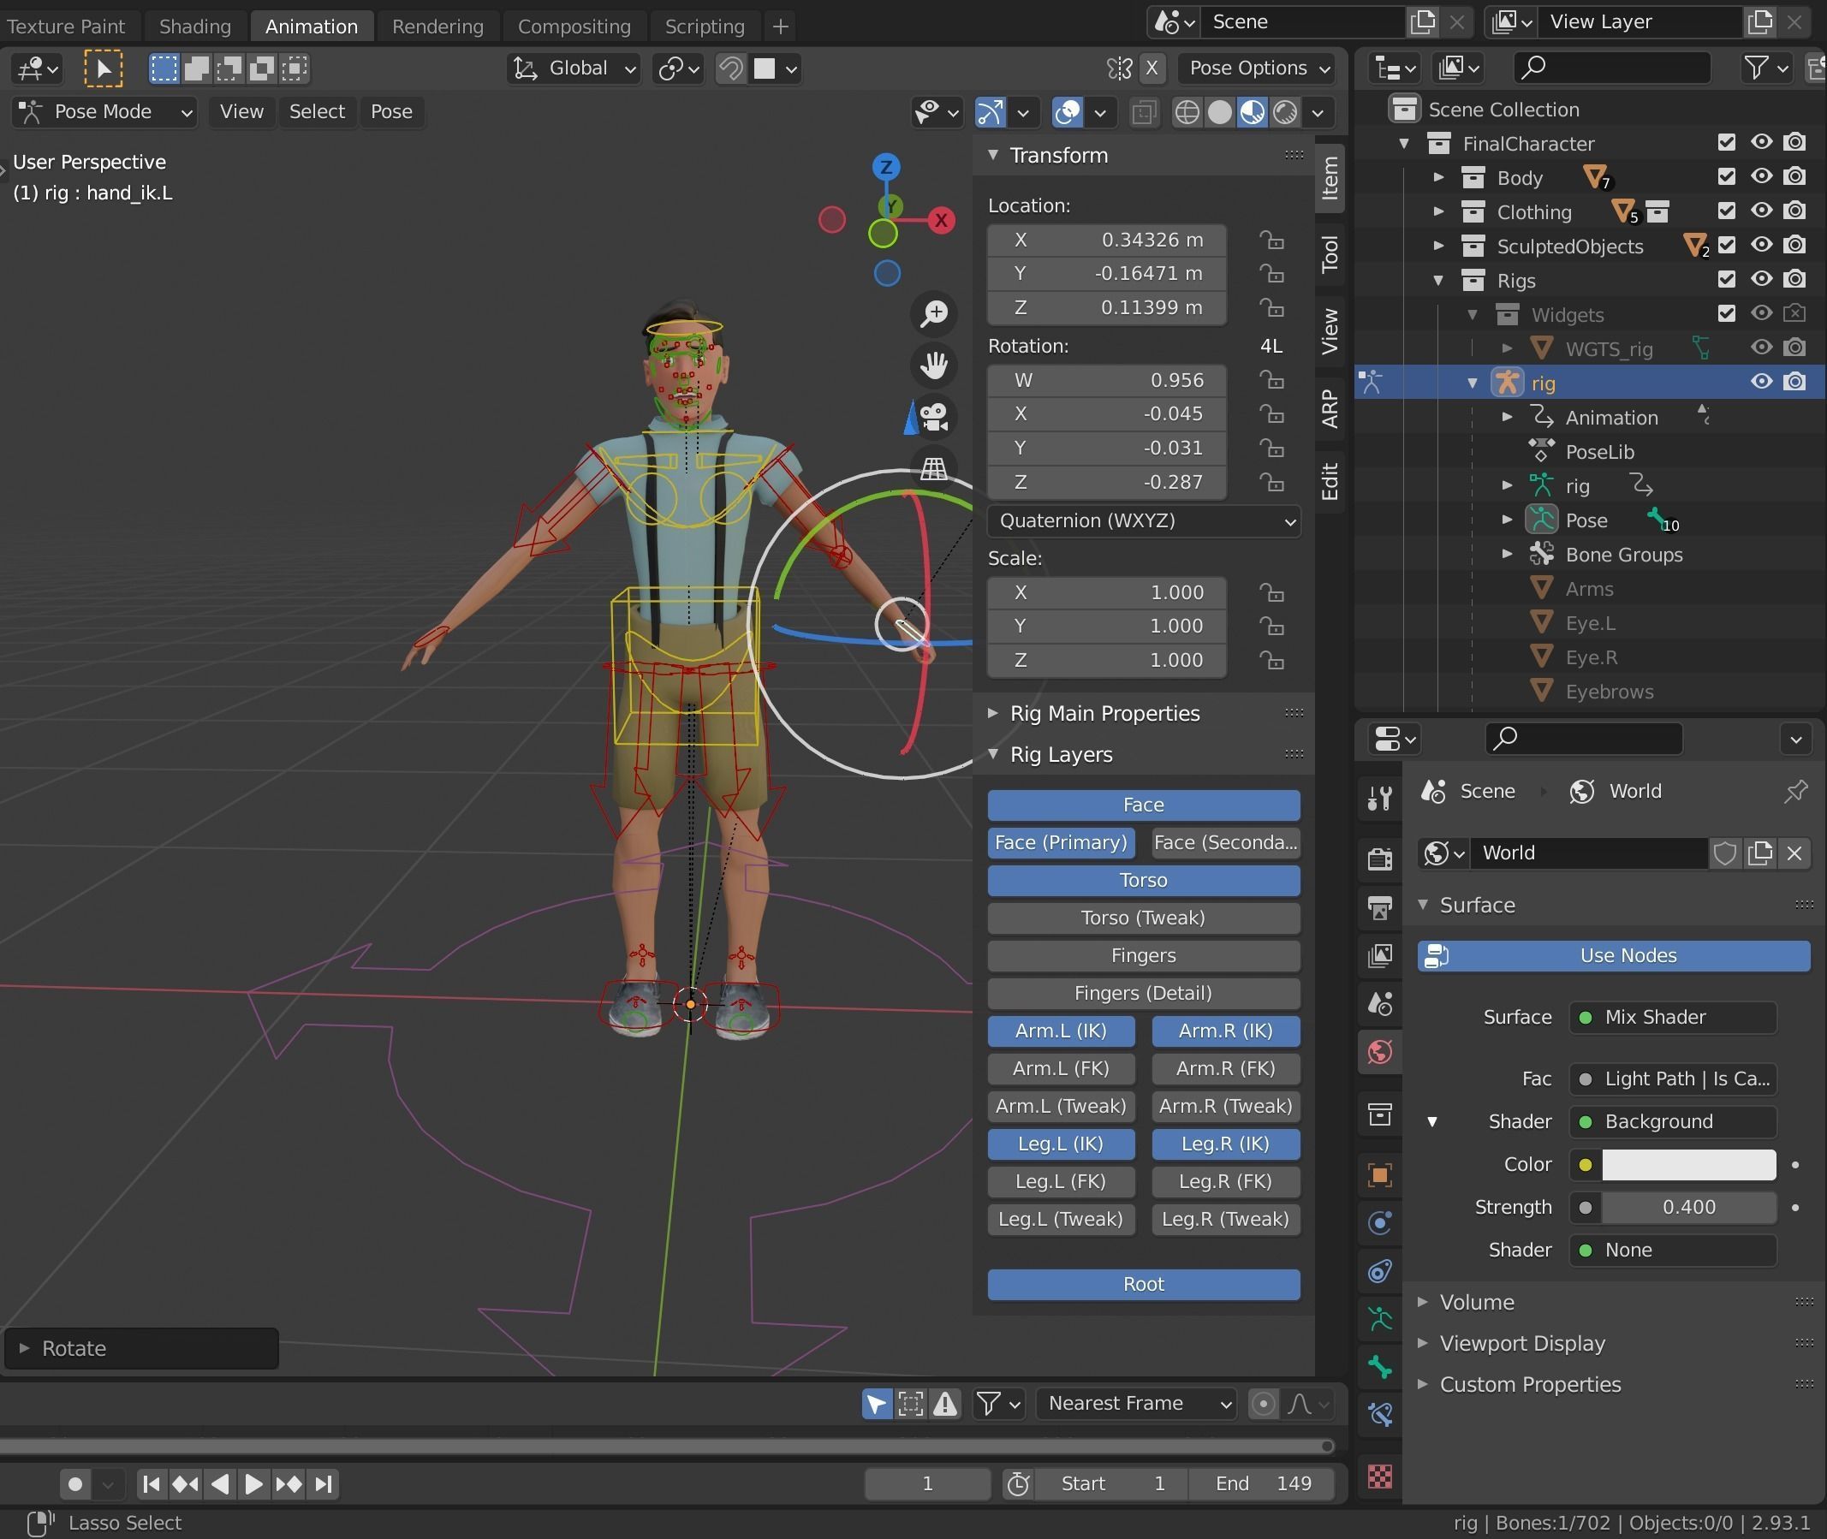Toggle Face (Primary) rig layer
1827x1539 pixels.
point(1061,842)
